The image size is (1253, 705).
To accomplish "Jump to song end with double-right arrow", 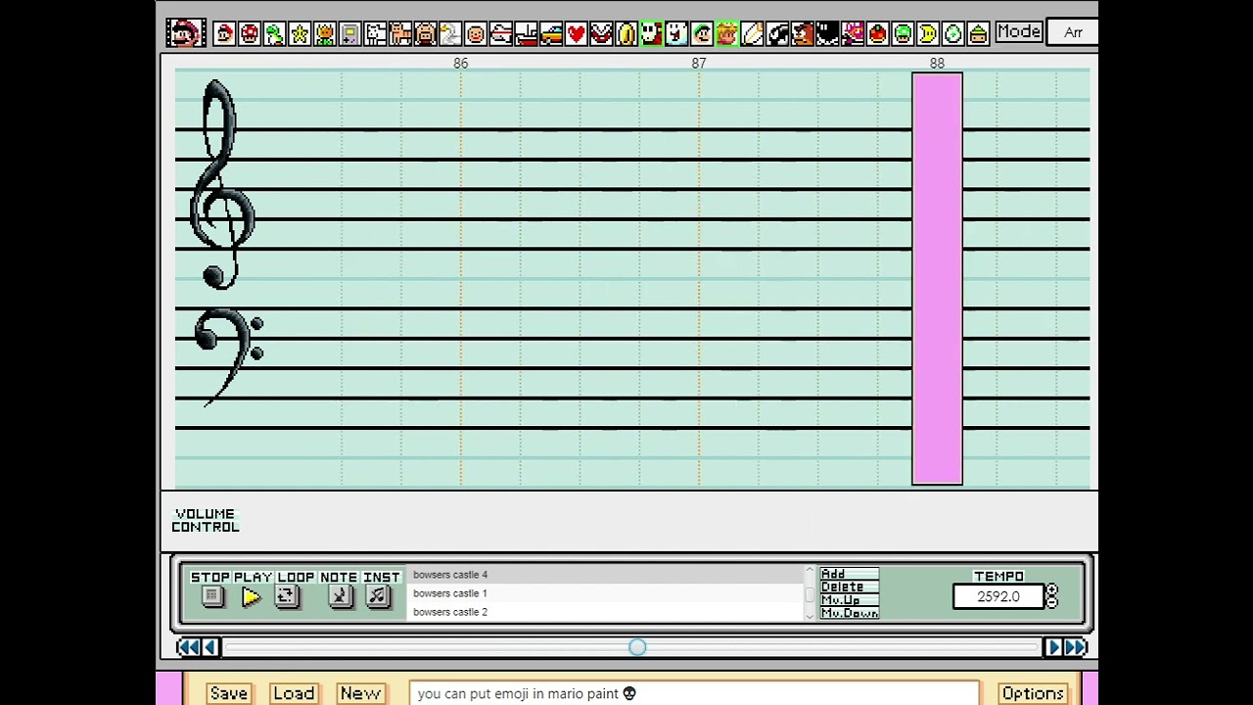I will tap(1076, 647).
